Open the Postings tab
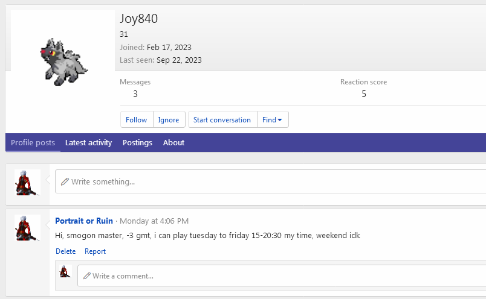The height and width of the screenshot is (299, 486). pos(137,142)
